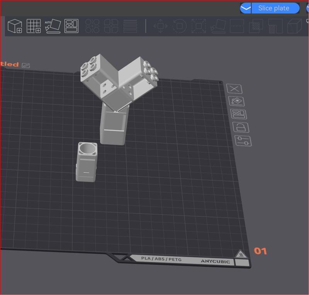Add a new plate with grid icon
This screenshot has height=295, width=309.
tap(34, 26)
